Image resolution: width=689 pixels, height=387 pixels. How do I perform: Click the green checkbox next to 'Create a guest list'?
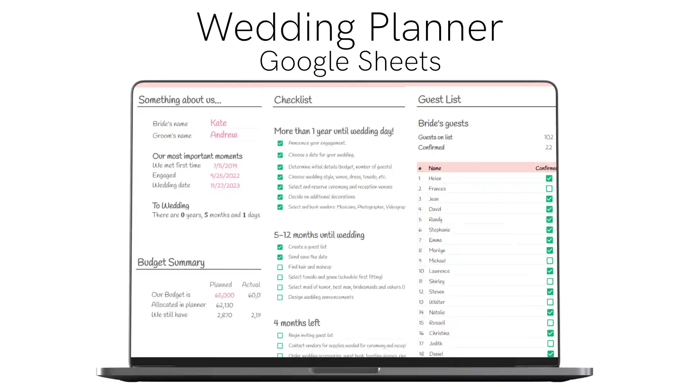(280, 246)
